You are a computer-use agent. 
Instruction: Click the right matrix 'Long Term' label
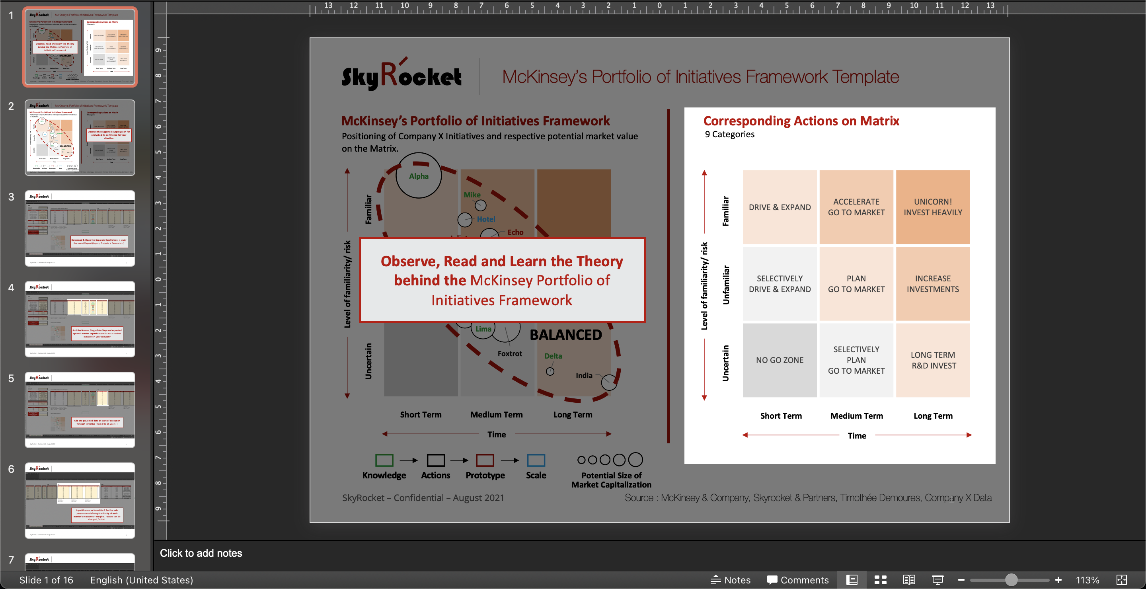933,416
